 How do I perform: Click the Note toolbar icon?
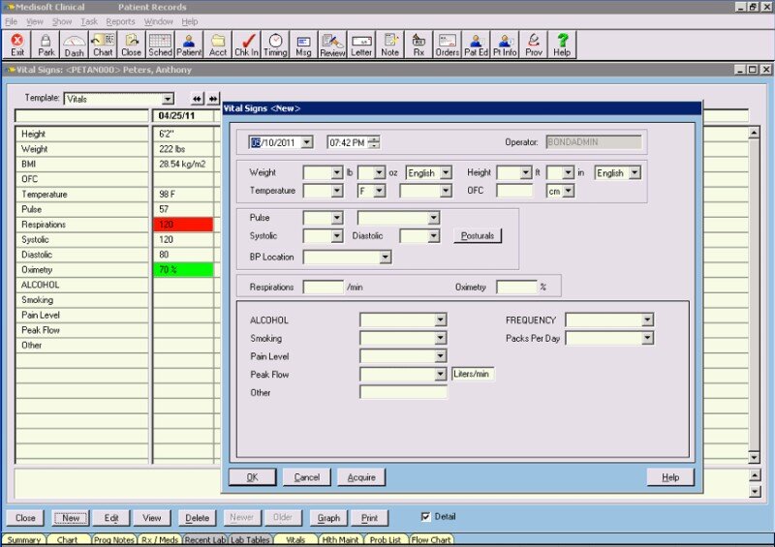coord(390,45)
